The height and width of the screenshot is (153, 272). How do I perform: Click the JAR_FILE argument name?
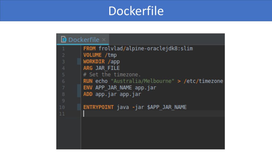click(108, 68)
